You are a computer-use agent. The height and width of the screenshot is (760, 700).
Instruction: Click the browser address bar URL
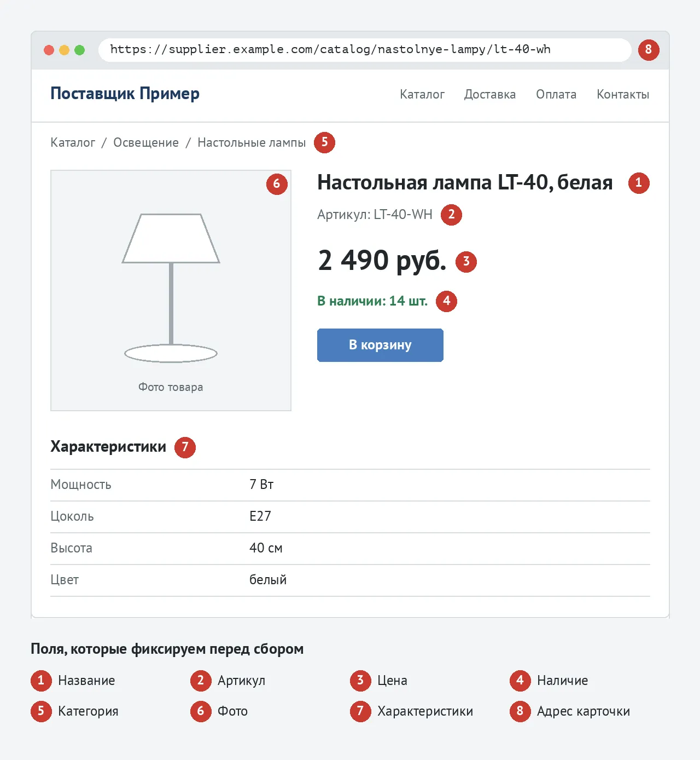tap(330, 50)
